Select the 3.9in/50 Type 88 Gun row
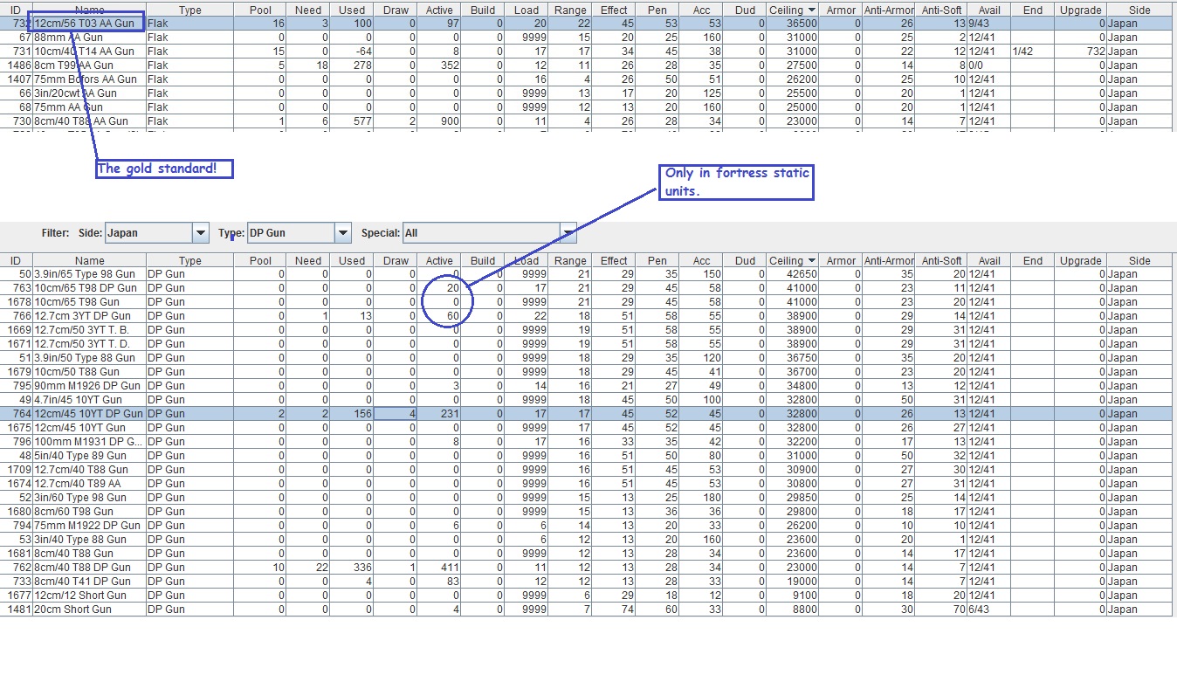 tap(586, 358)
